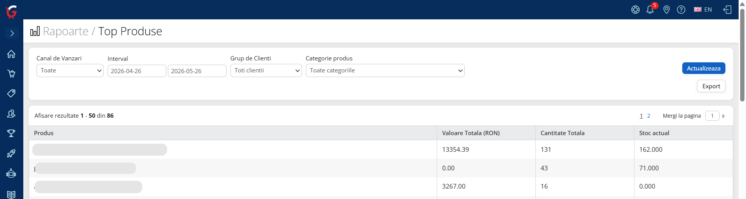The image size is (746, 199).
Task: Click the Produs column header
Action: pyautogui.click(x=233, y=133)
